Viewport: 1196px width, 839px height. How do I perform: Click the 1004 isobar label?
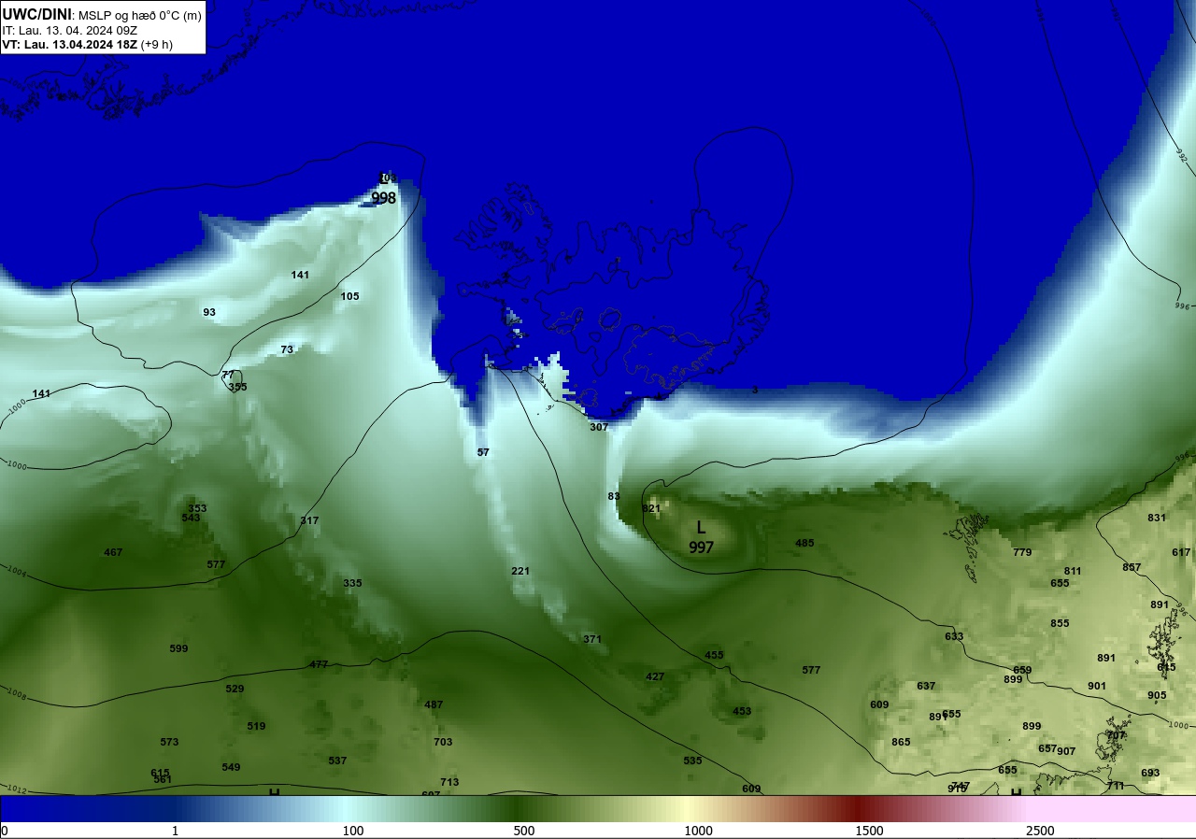coord(16,571)
